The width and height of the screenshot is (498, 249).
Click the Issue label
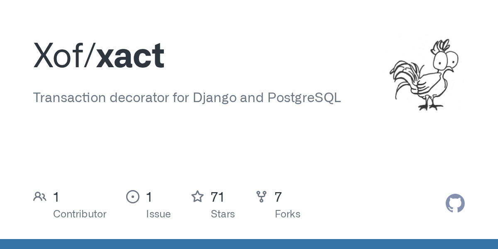point(158,214)
